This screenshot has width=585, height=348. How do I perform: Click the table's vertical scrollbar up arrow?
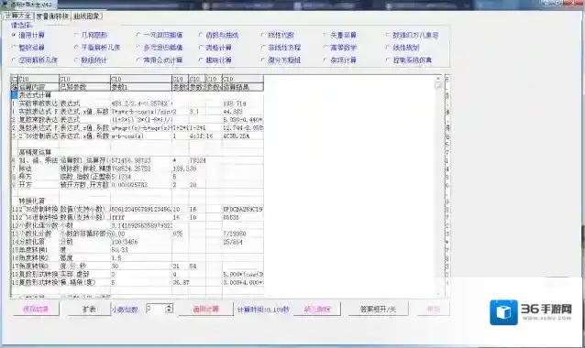(x=438, y=79)
